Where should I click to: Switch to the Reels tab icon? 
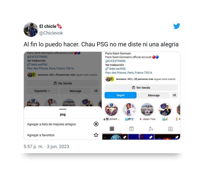tap(131, 129)
